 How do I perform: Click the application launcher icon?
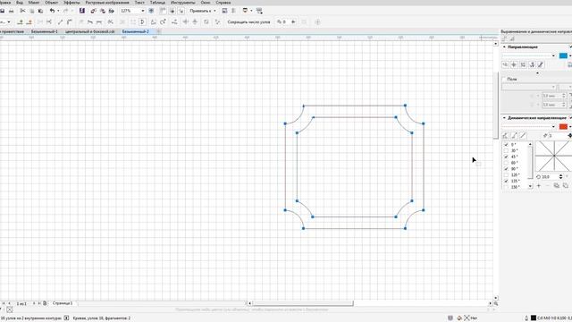(x=259, y=11)
